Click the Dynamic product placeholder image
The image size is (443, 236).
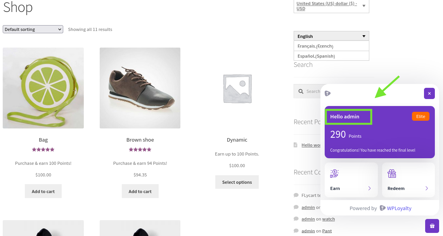click(237, 88)
